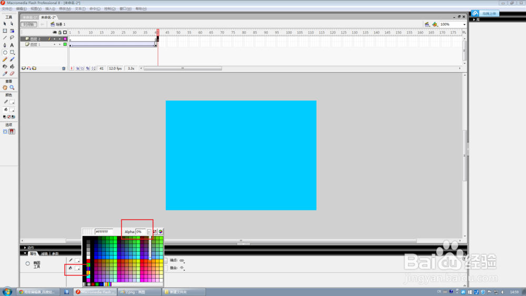This screenshot has height=296, width=526.
Task: Toggle outline square for layer 图层 1
Action: (65, 44)
